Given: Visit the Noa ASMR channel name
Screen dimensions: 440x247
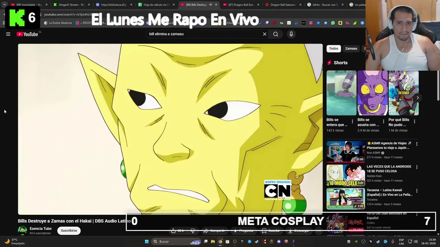Looking at the screenshot, I should (373, 153).
